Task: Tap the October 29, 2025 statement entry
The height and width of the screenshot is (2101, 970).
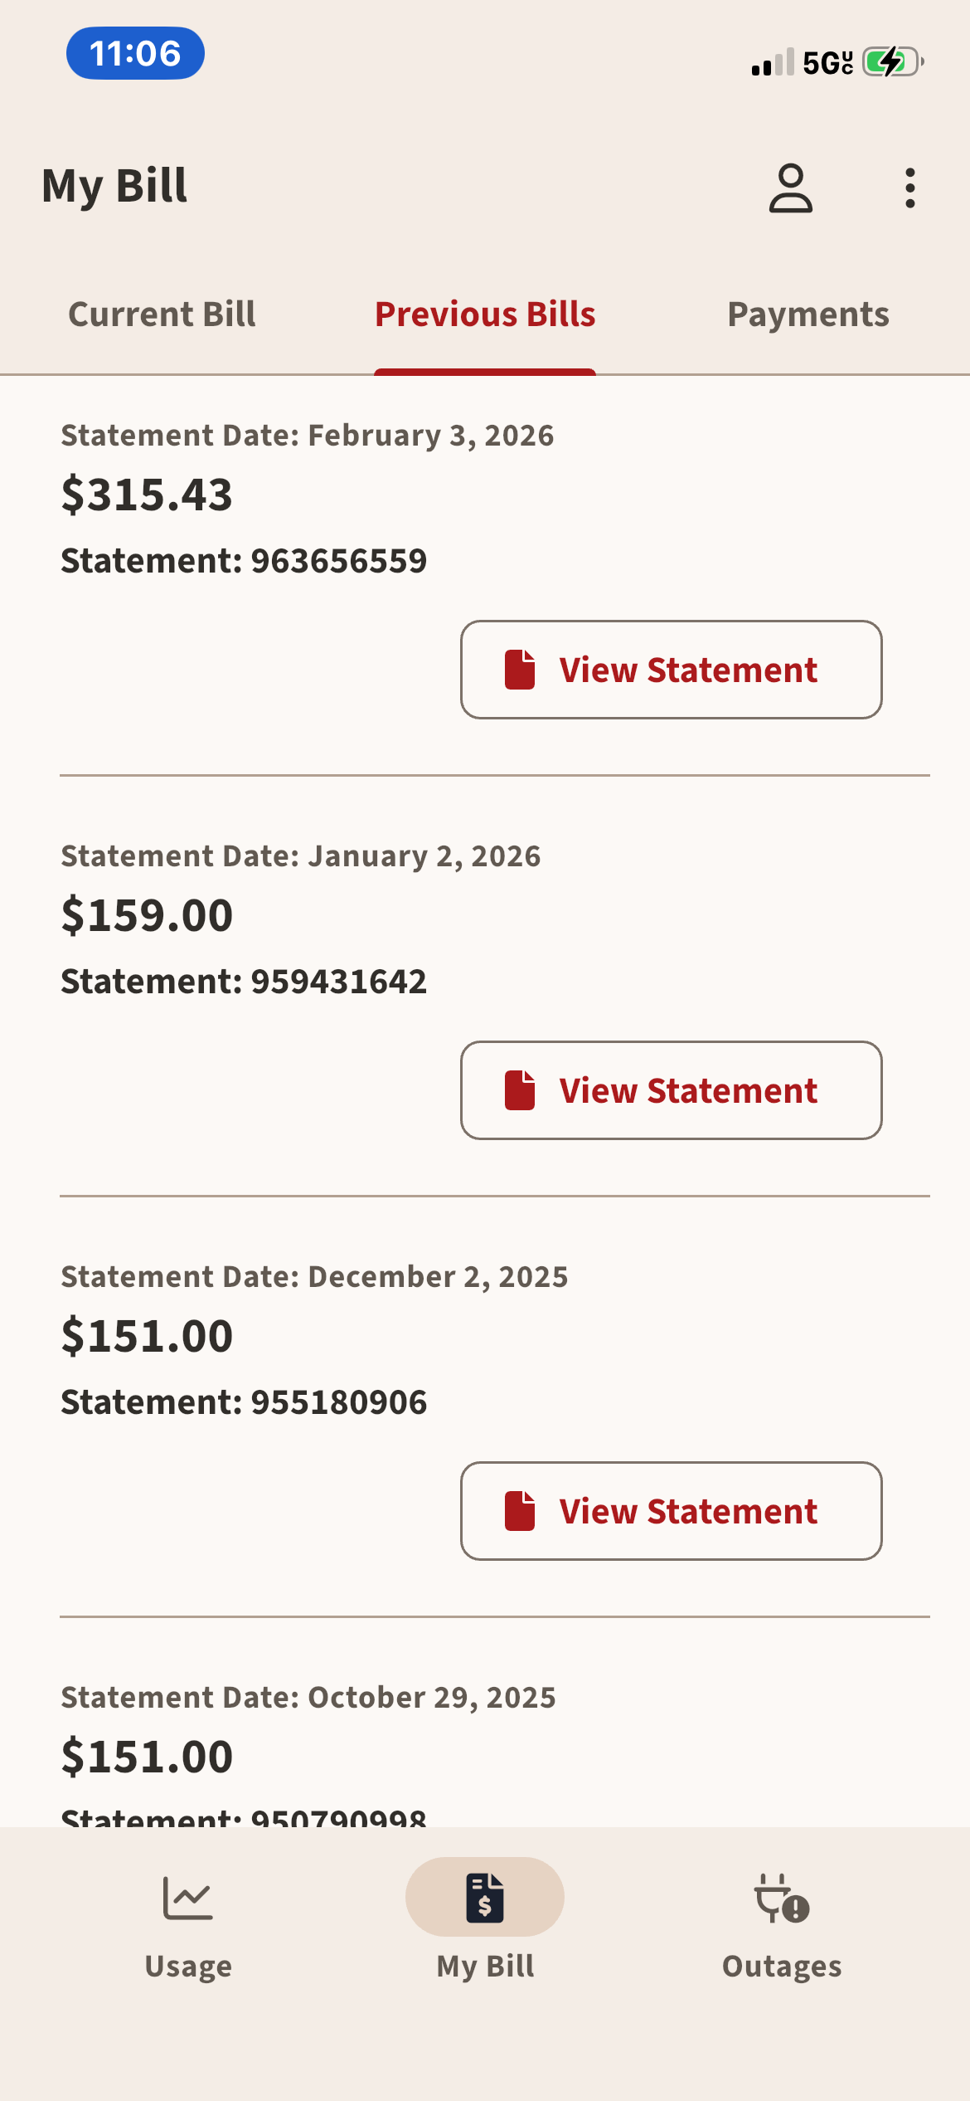Action: pyautogui.click(x=308, y=1698)
